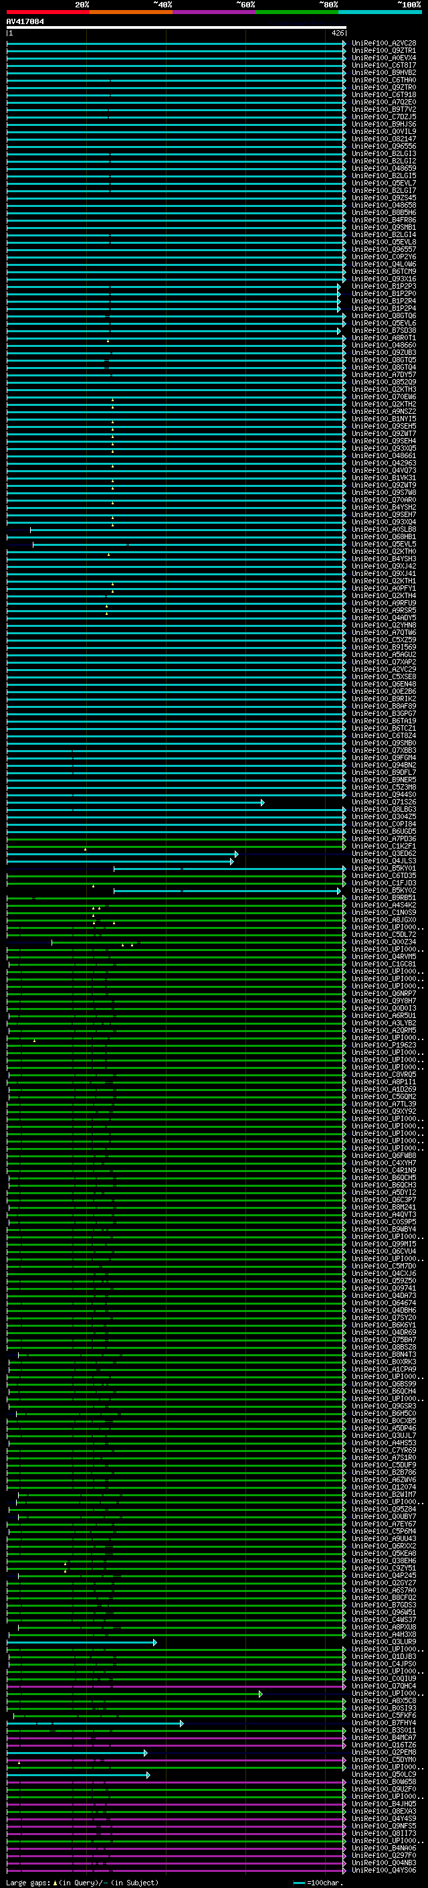Screen dimensions: 428x1888
Task: Select the UniRef100_Q9SMB1 label
Action: pos(383,227)
